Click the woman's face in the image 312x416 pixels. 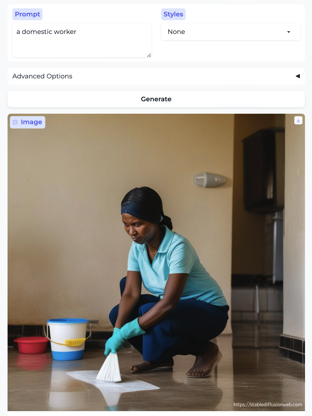(137, 228)
